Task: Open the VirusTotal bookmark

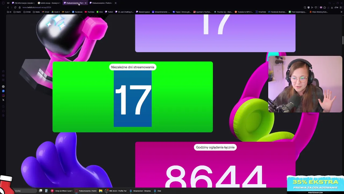Action: [261, 12]
